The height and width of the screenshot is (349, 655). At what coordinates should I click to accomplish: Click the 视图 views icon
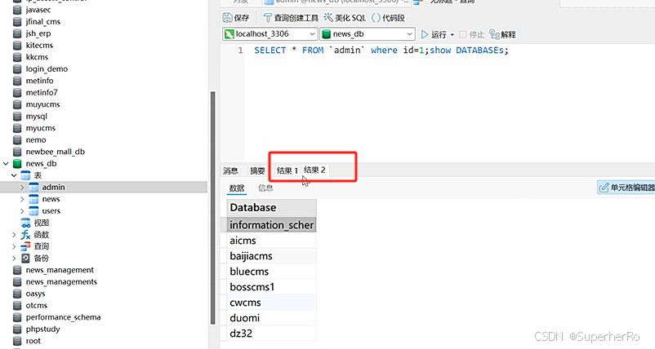(25, 223)
